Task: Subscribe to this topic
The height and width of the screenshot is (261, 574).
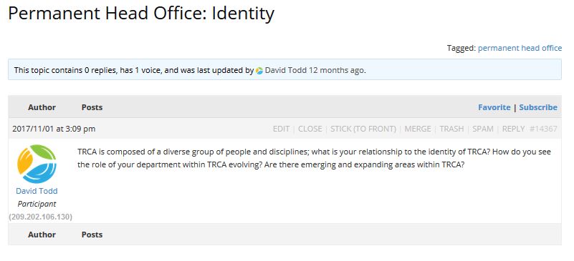Action: click(x=538, y=107)
